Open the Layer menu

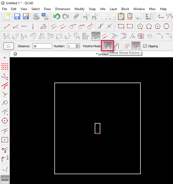coord(113,9)
